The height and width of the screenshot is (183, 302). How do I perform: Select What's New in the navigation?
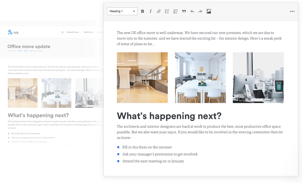pos(88,32)
